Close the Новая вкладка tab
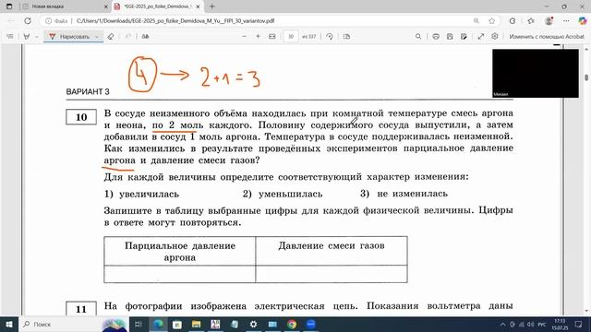The image size is (591, 332). pos(106,6)
